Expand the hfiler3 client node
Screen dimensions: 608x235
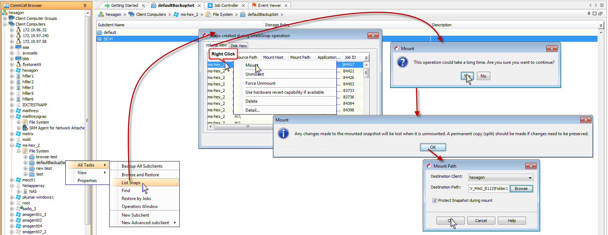point(12,88)
